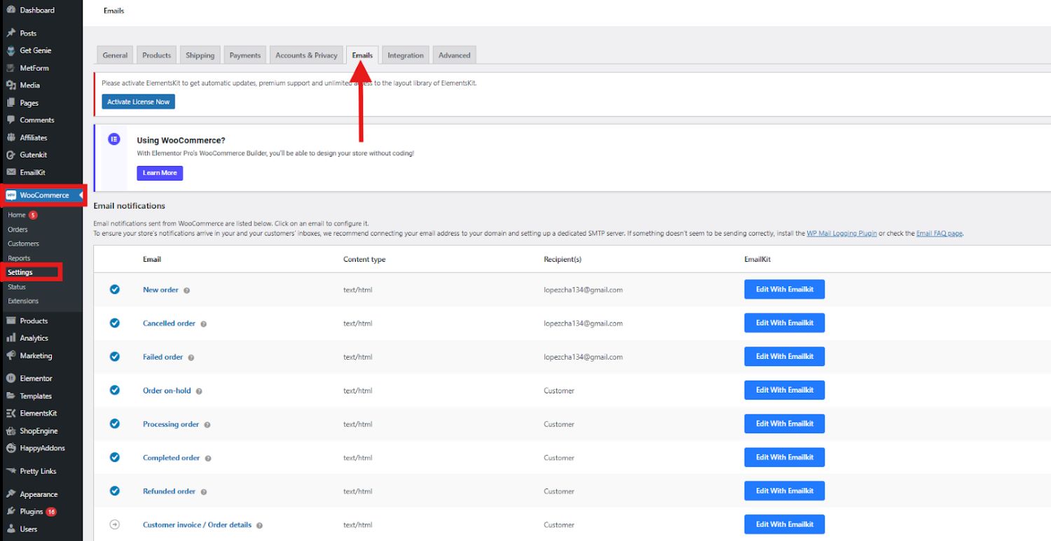This screenshot has height=541, width=1051.
Task: Click the help icon beside Order on-hold
Action: 199,391
